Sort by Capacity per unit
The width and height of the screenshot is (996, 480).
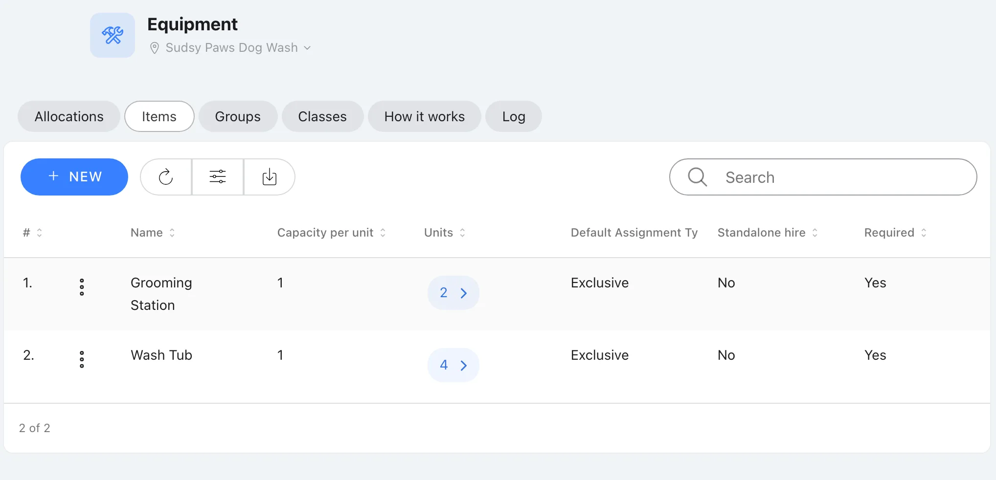tap(332, 233)
